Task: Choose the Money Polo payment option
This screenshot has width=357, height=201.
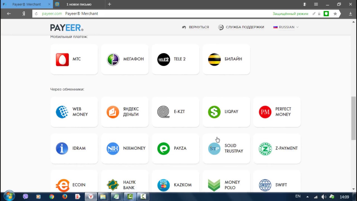Action: pos(226,181)
